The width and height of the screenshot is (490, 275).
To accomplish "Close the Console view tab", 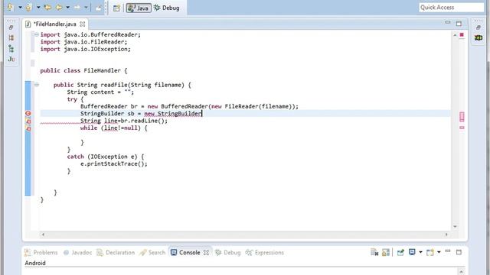I will point(206,253).
